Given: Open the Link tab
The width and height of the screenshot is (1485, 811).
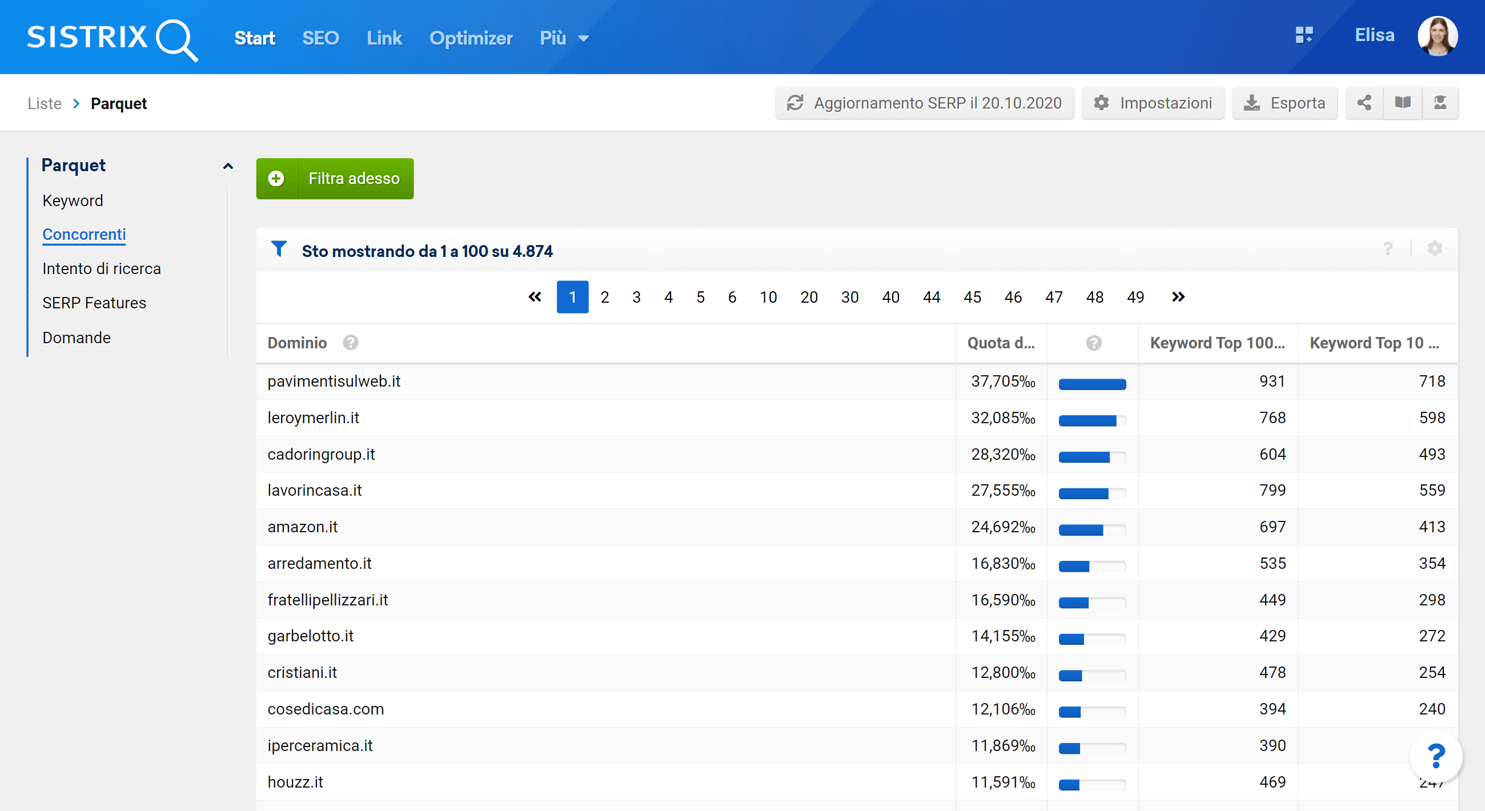Looking at the screenshot, I should click(384, 38).
